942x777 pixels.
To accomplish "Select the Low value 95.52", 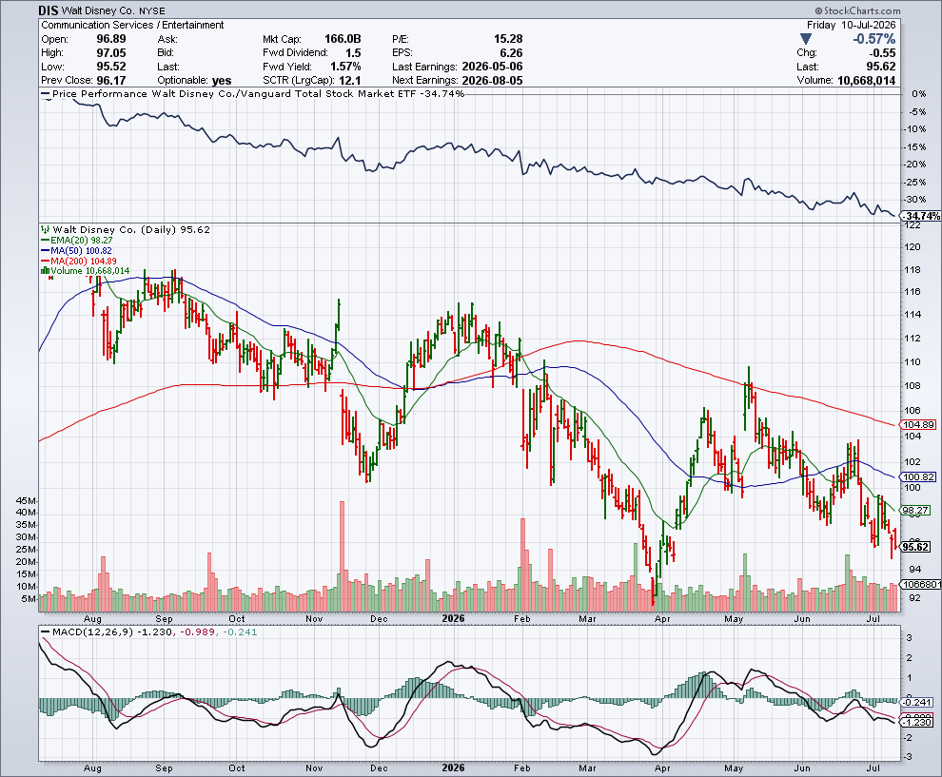I will (x=111, y=67).
